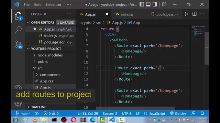Click src in the breadcrumb
This screenshot has width=220, height=123.
point(99,23)
